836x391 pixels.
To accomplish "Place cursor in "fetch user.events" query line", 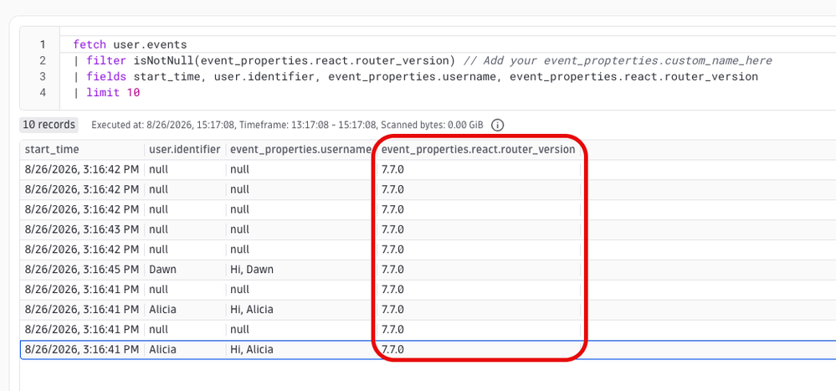I will coord(130,44).
